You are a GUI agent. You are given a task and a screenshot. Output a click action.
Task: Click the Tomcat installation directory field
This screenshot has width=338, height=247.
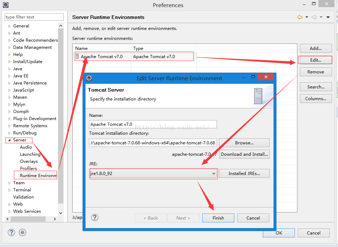(153, 143)
